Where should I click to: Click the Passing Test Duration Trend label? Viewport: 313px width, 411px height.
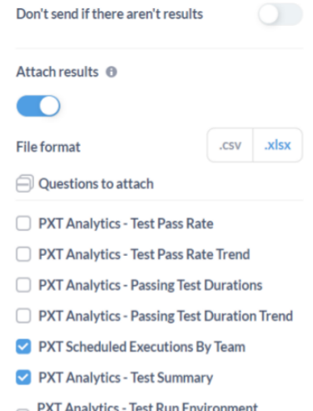pyautogui.click(x=166, y=316)
